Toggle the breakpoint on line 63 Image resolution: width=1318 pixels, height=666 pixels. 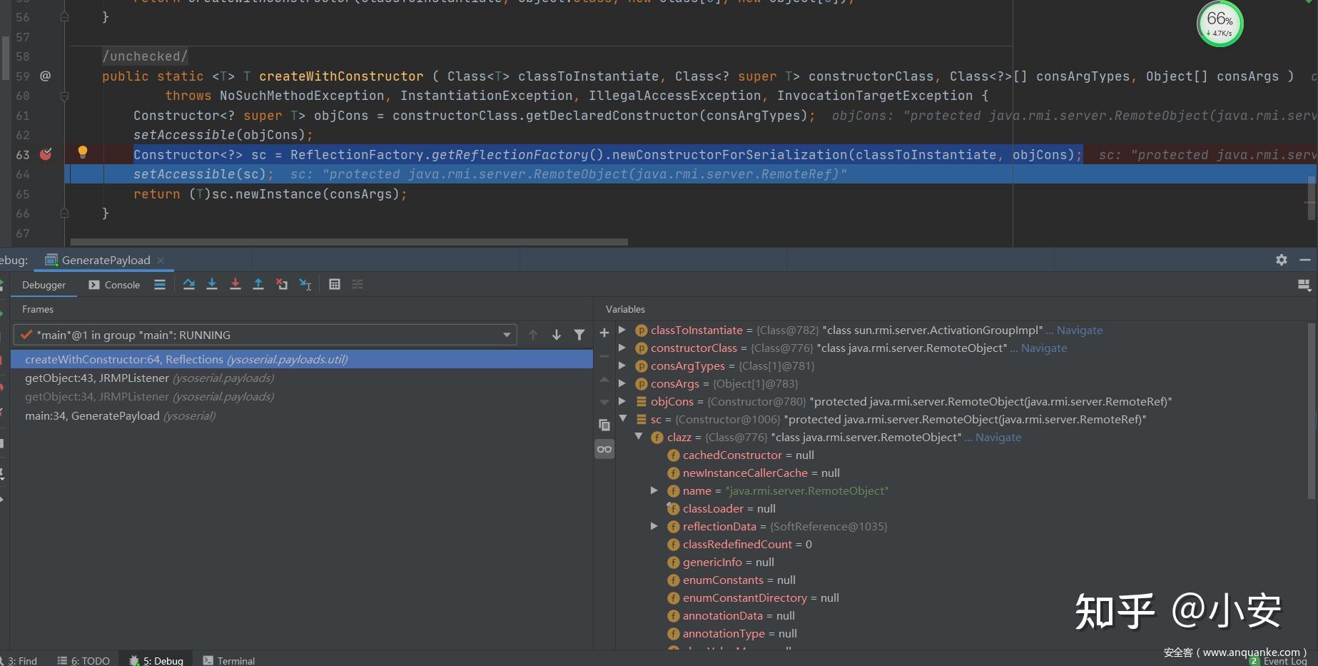[x=46, y=154]
